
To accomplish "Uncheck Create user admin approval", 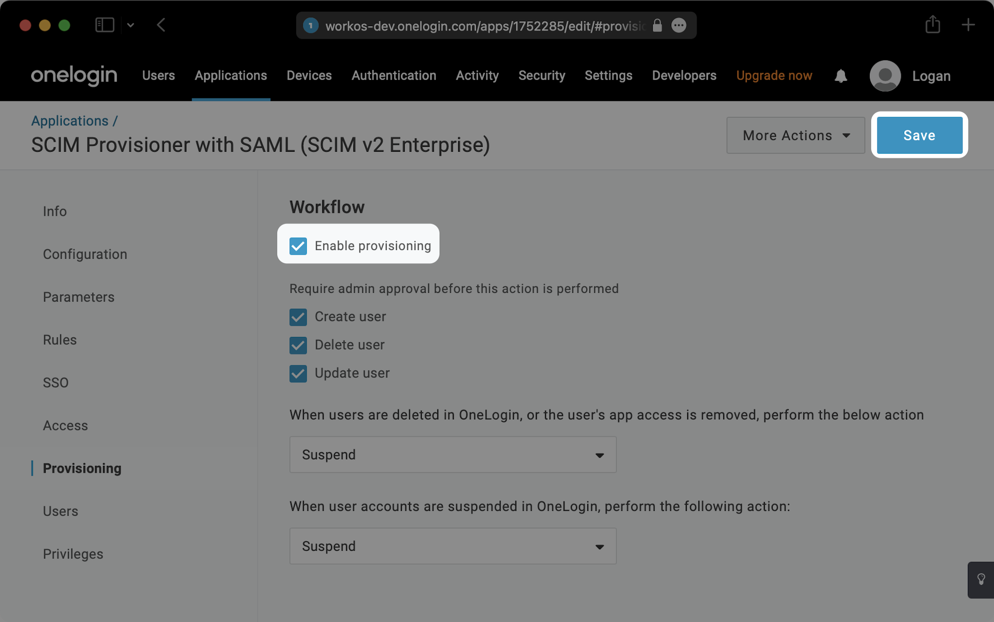I will pos(298,317).
